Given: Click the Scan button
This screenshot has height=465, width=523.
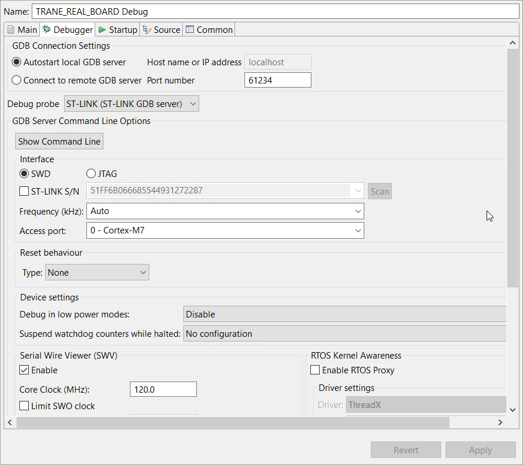Looking at the screenshot, I should tap(380, 191).
